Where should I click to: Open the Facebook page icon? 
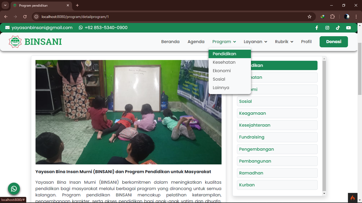(x=316, y=28)
